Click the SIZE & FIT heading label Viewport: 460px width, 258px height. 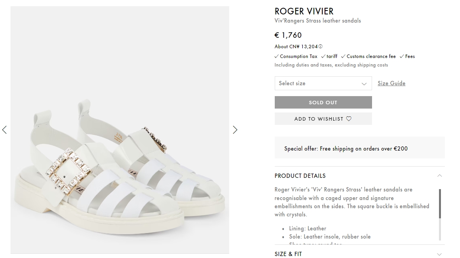[x=288, y=254]
